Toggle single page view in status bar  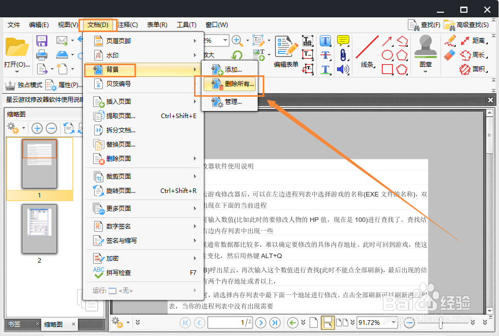click(314, 322)
